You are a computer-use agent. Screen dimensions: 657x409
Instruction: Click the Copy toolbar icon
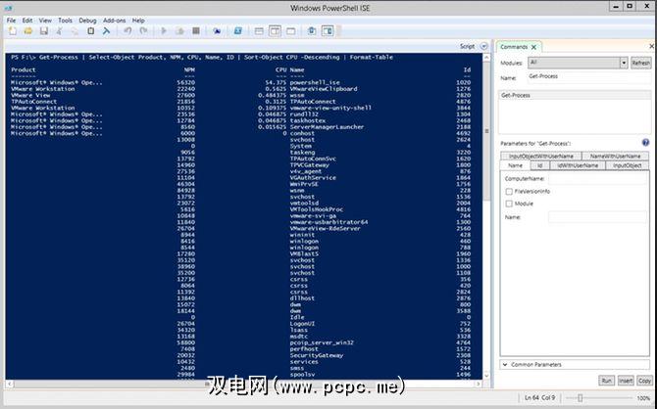(x=75, y=31)
